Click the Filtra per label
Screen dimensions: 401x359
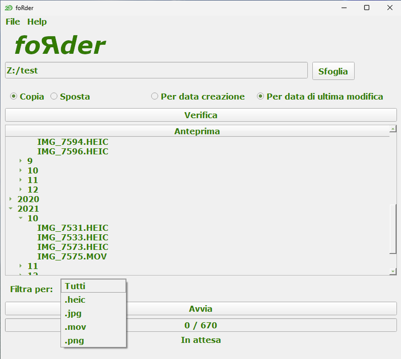point(31,289)
